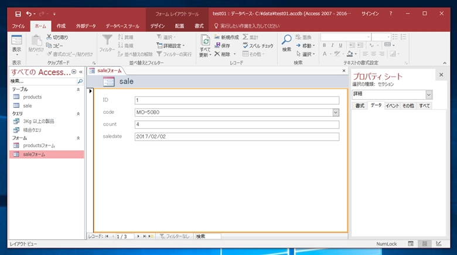This screenshot has height=255, width=457.
Task: Go to first record navigation button
Action: point(107,236)
